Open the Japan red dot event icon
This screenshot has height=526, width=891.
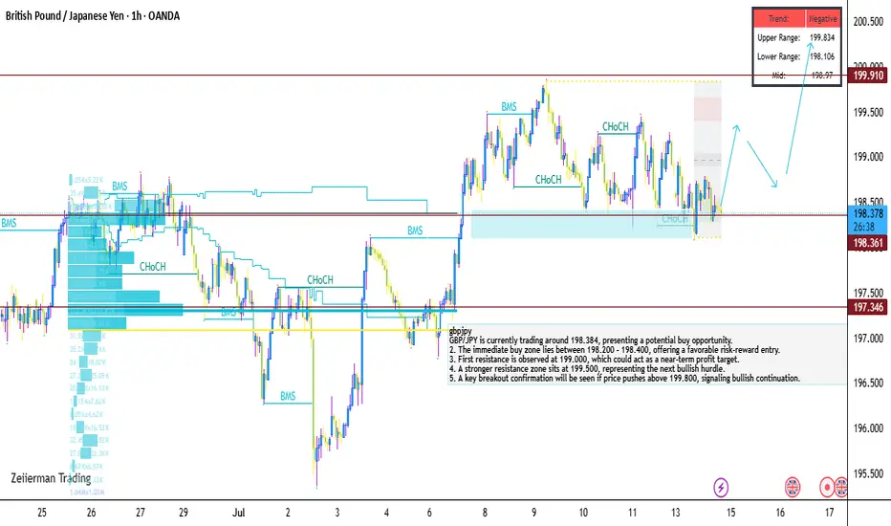pyautogui.click(x=827, y=488)
